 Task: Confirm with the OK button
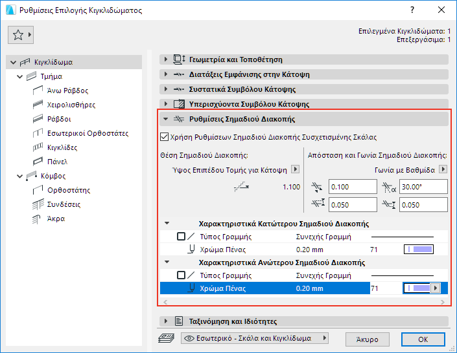(x=423, y=339)
